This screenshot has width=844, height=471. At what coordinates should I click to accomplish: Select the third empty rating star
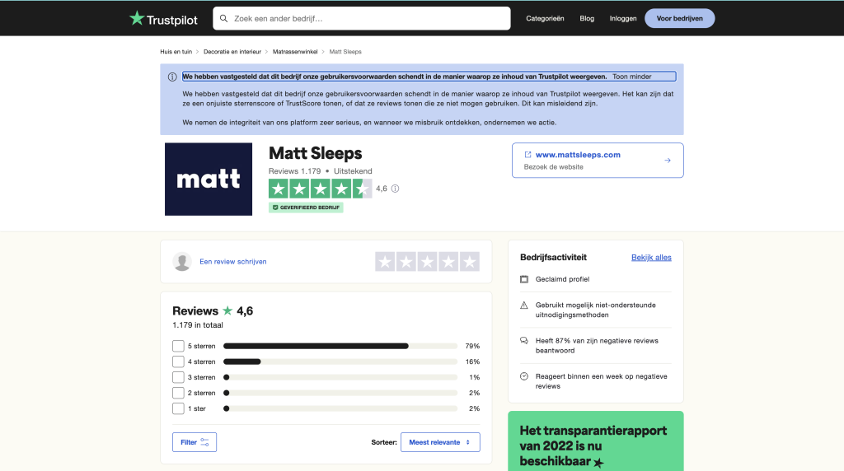428,262
